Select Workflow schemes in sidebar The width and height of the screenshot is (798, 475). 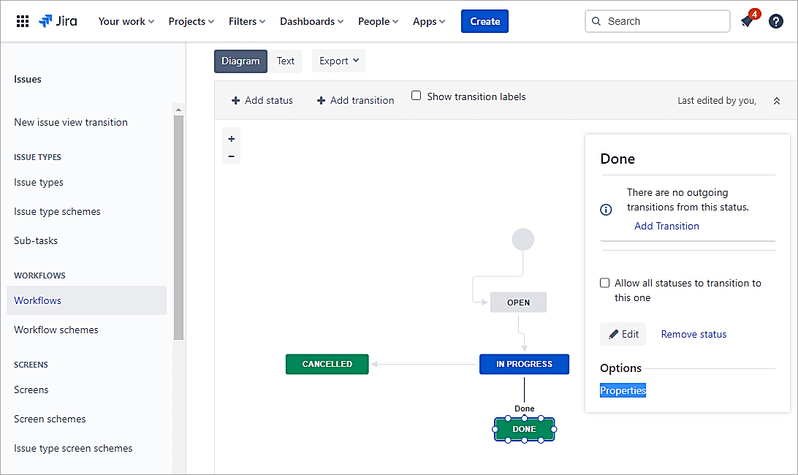(56, 330)
